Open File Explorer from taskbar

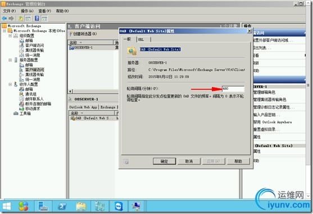click(81, 206)
